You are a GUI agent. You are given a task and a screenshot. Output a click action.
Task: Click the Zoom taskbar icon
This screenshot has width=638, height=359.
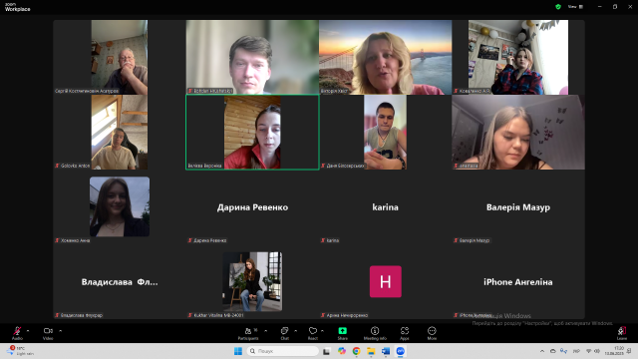[401, 351]
